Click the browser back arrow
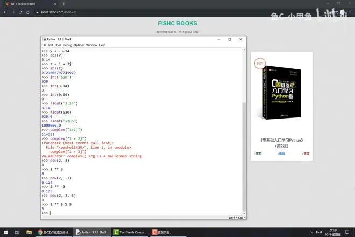 pos(5,12)
